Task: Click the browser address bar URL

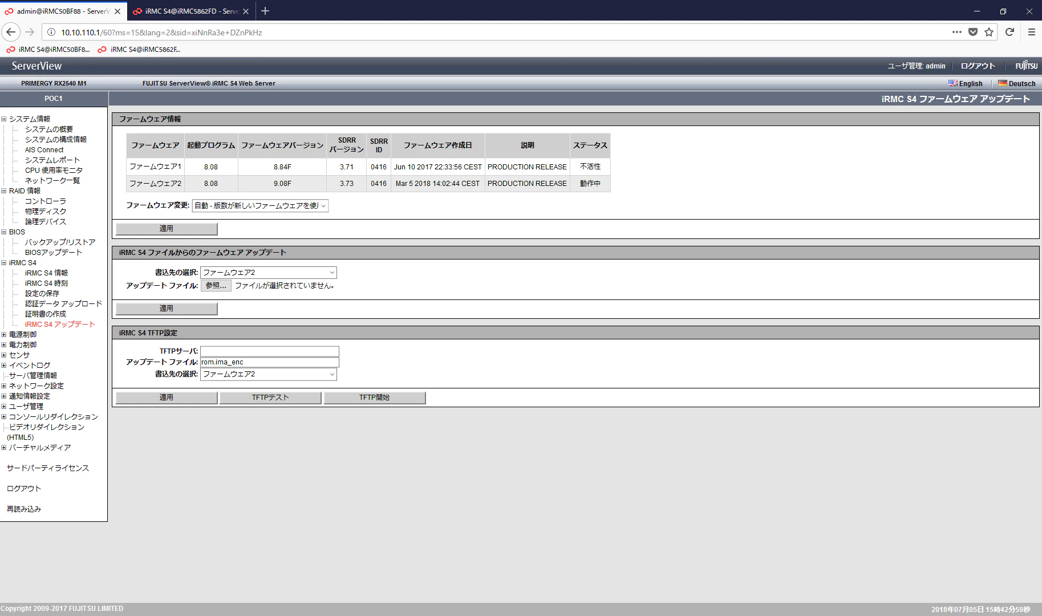Action: point(161,33)
